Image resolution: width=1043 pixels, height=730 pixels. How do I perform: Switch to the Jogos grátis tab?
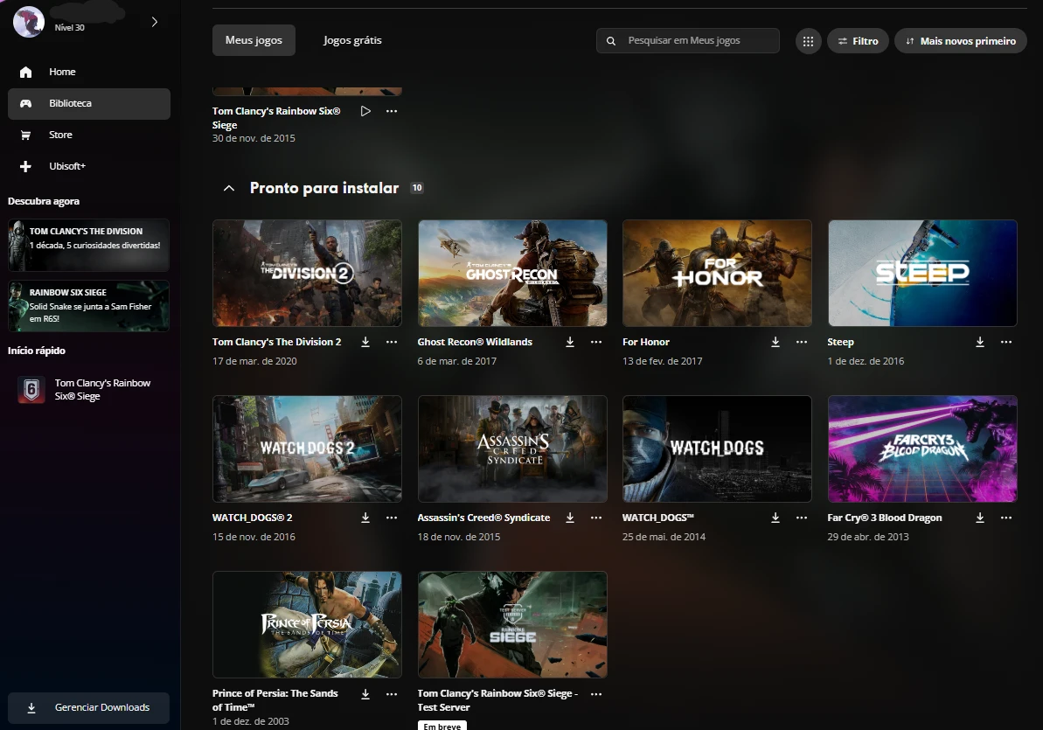coord(352,40)
